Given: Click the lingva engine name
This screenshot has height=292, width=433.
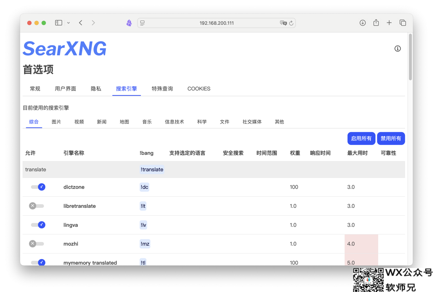Looking at the screenshot, I should tap(71, 225).
